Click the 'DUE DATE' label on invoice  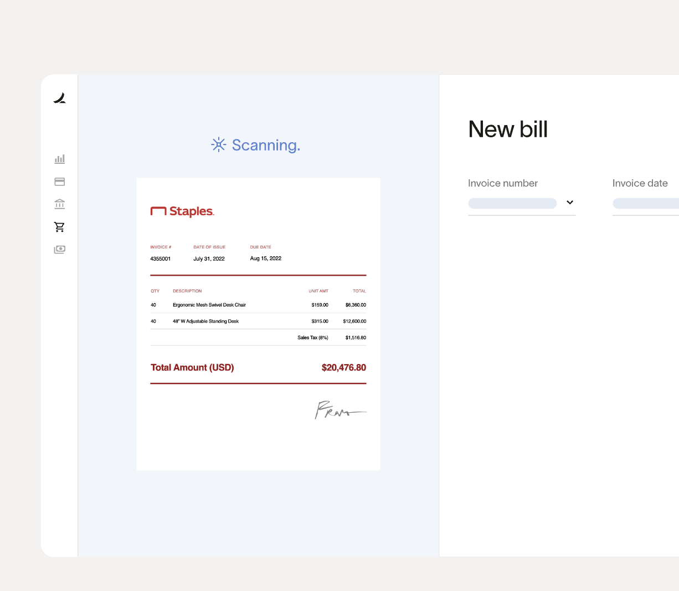(260, 247)
